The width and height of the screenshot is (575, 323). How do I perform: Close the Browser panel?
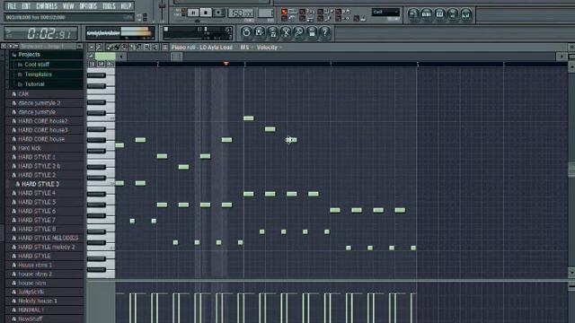click(80, 46)
